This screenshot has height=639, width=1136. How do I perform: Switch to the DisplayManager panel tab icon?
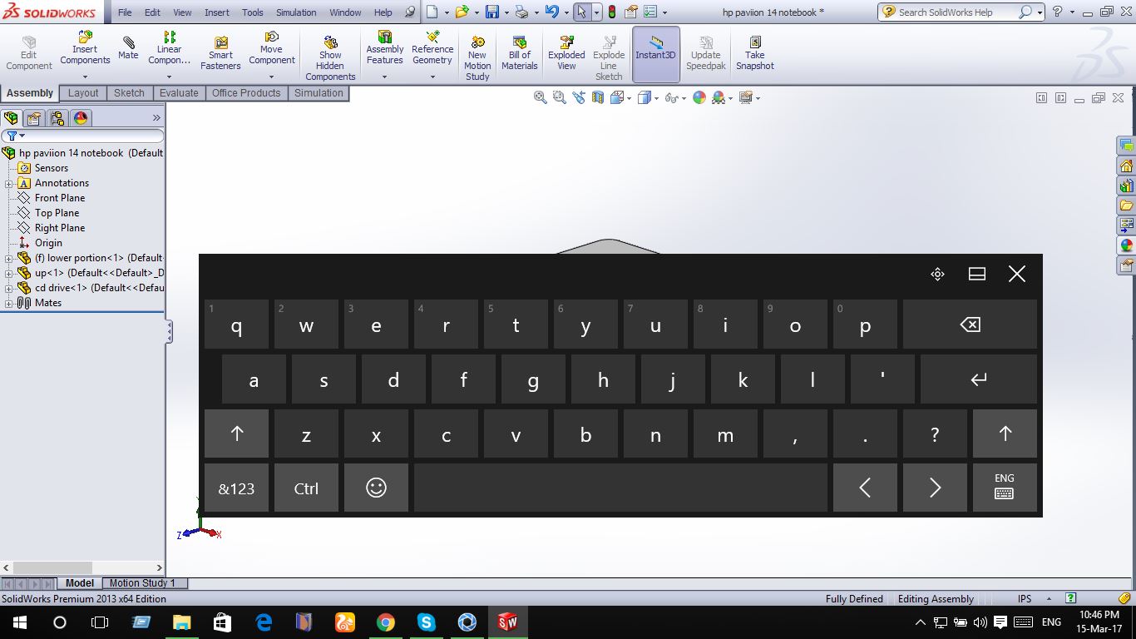coord(81,118)
